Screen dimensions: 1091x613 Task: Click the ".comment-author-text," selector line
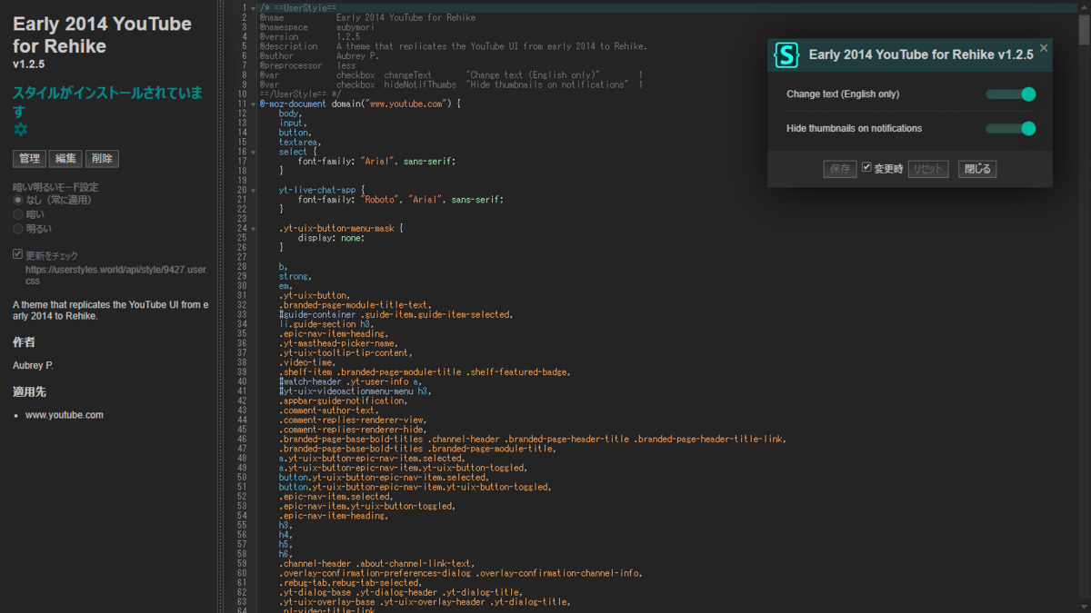pyautogui.click(x=329, y=410)
